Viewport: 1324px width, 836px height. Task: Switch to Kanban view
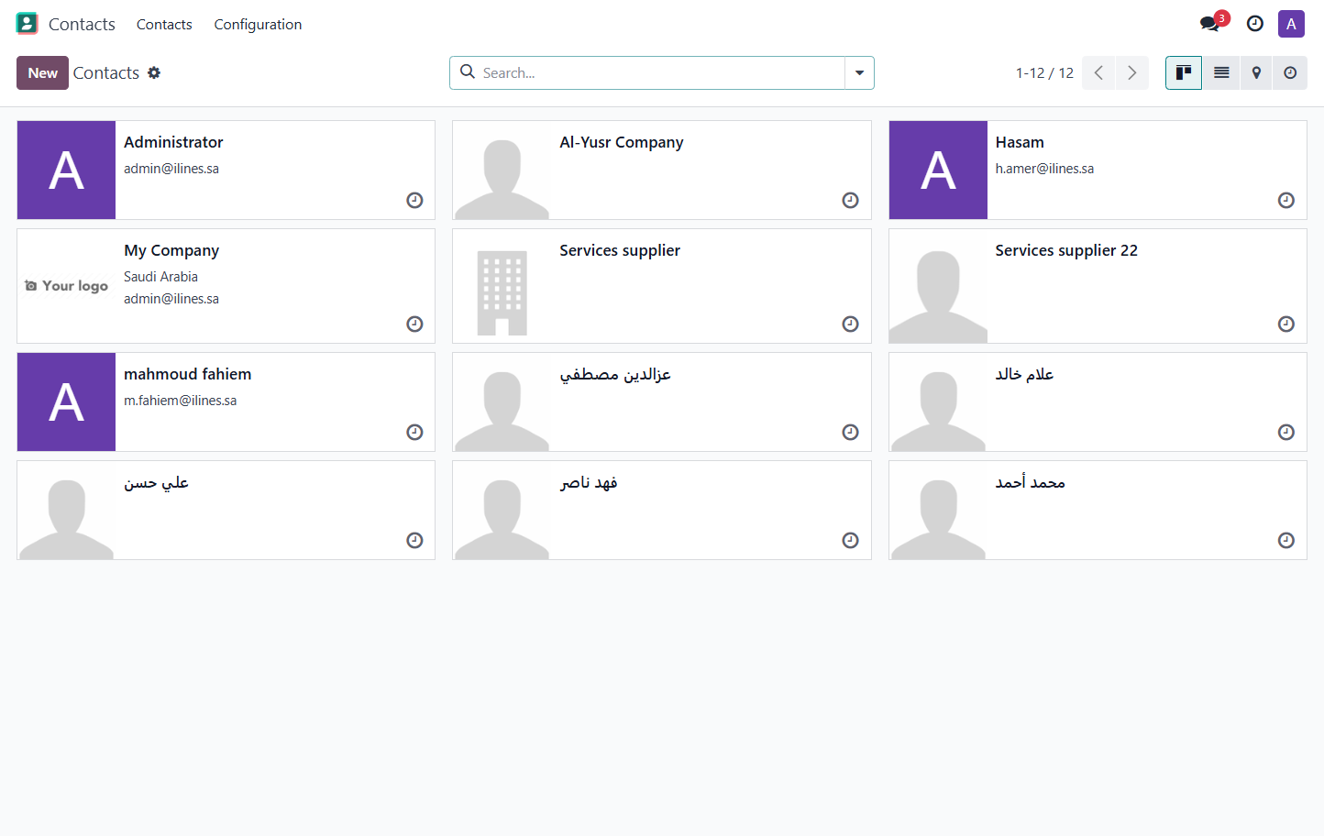[x=1184, y=72]
